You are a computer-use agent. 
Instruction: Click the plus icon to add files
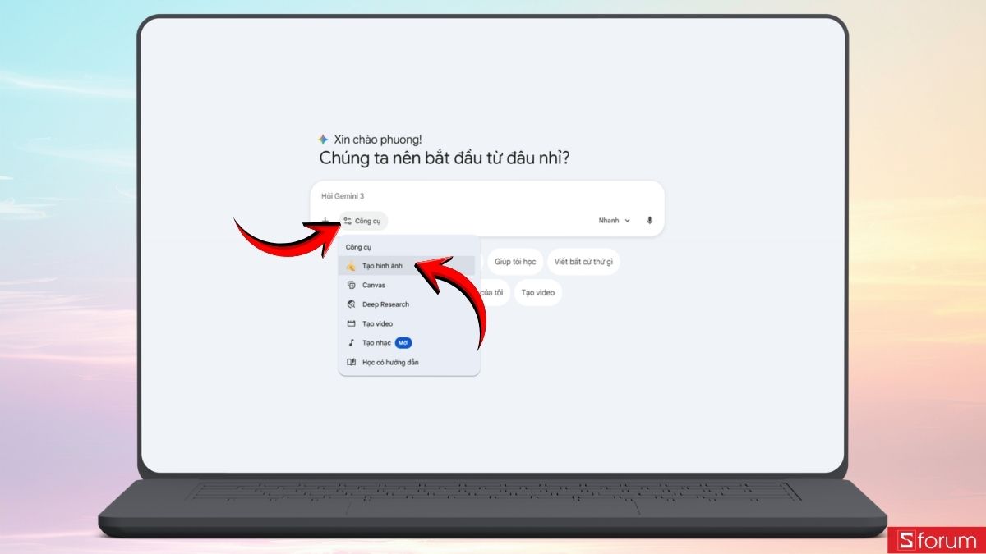tap(325, 221)
